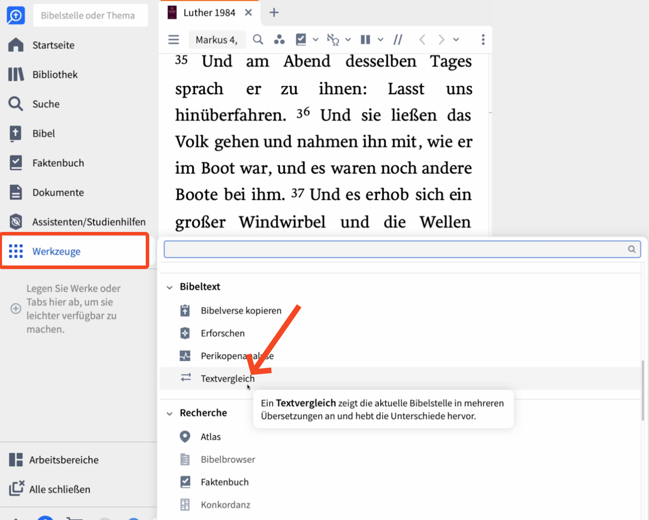Collapse the Recherche section

pos(170,413)
